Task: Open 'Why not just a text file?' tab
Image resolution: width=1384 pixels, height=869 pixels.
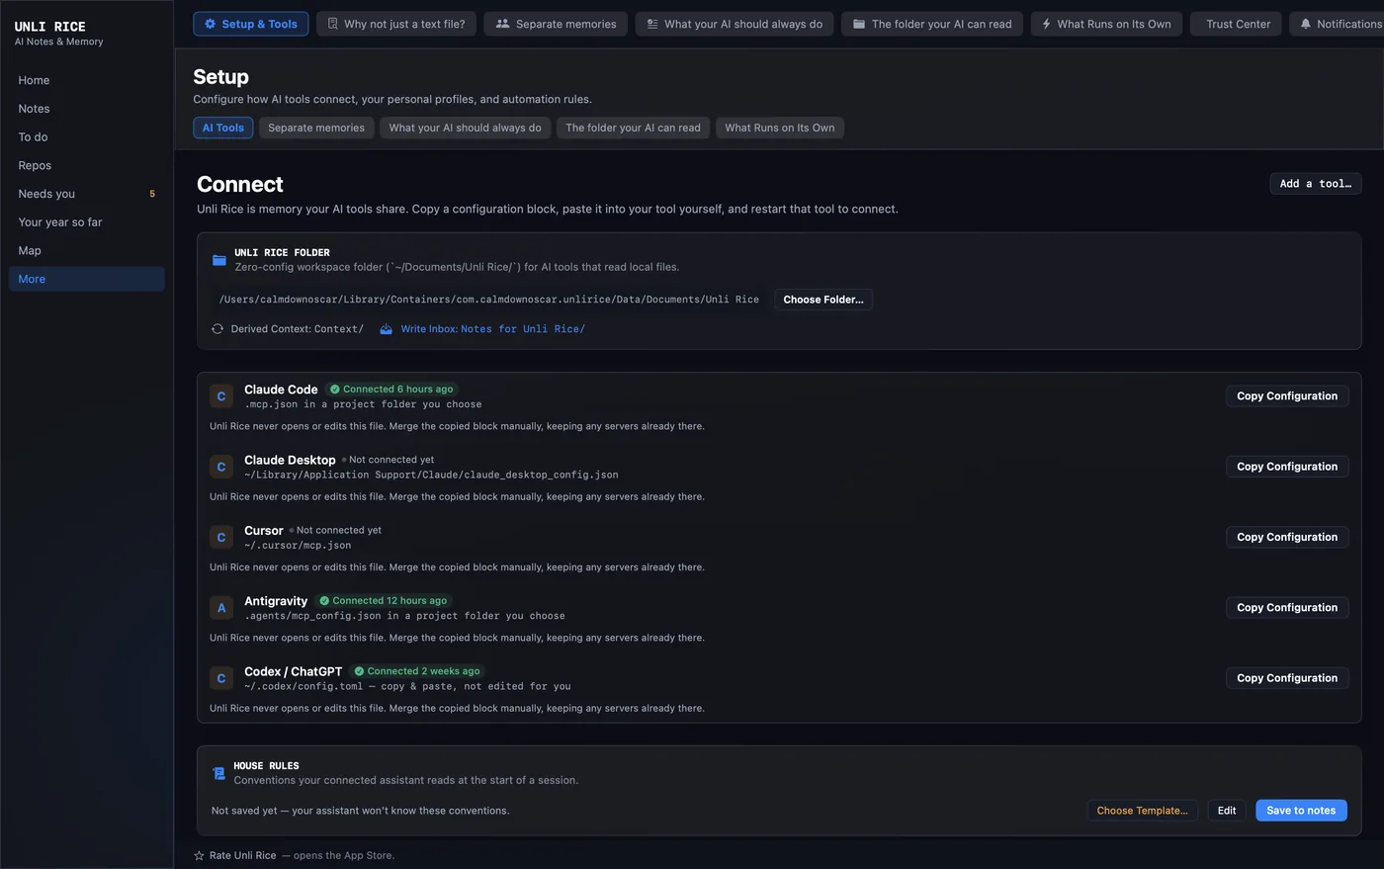Action: [396, 24]
